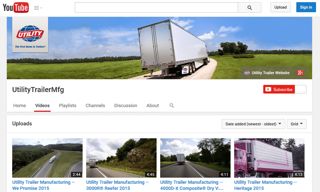The height and width of the screenshot is (192, 320).
Task: Play the 3000R Reefer 2015 thumbnail
Action: tap(121, 158)
